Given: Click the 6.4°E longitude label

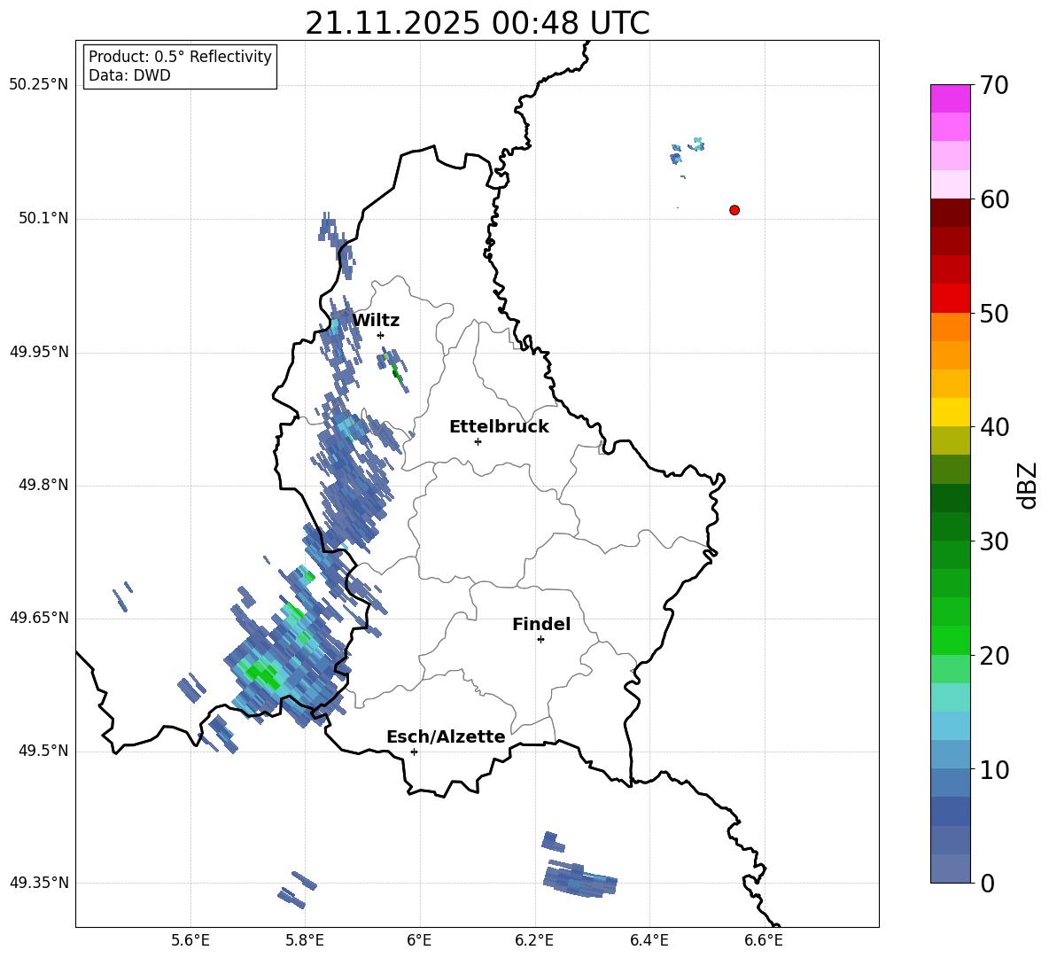Looking at the screenshot, I should click(x=649, y=940).
